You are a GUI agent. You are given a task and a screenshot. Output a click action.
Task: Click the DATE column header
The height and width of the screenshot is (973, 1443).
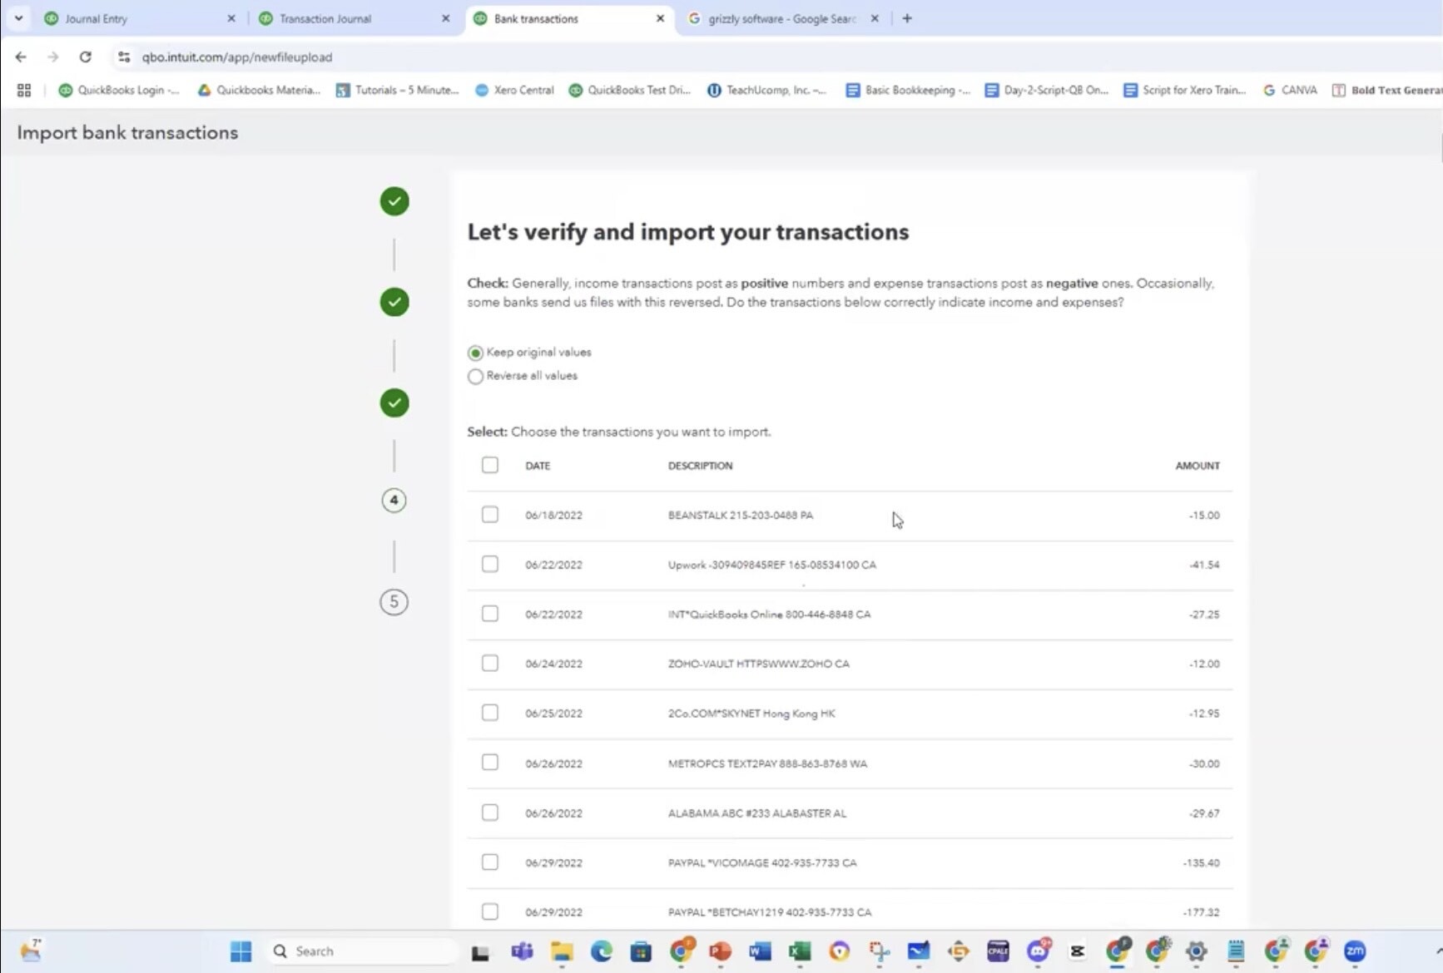point(538,466)
